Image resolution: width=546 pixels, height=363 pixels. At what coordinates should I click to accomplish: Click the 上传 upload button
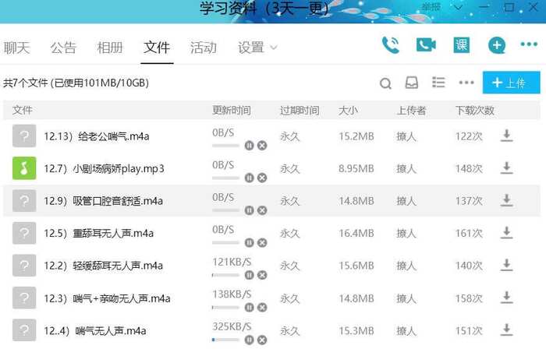click(511, 83)
